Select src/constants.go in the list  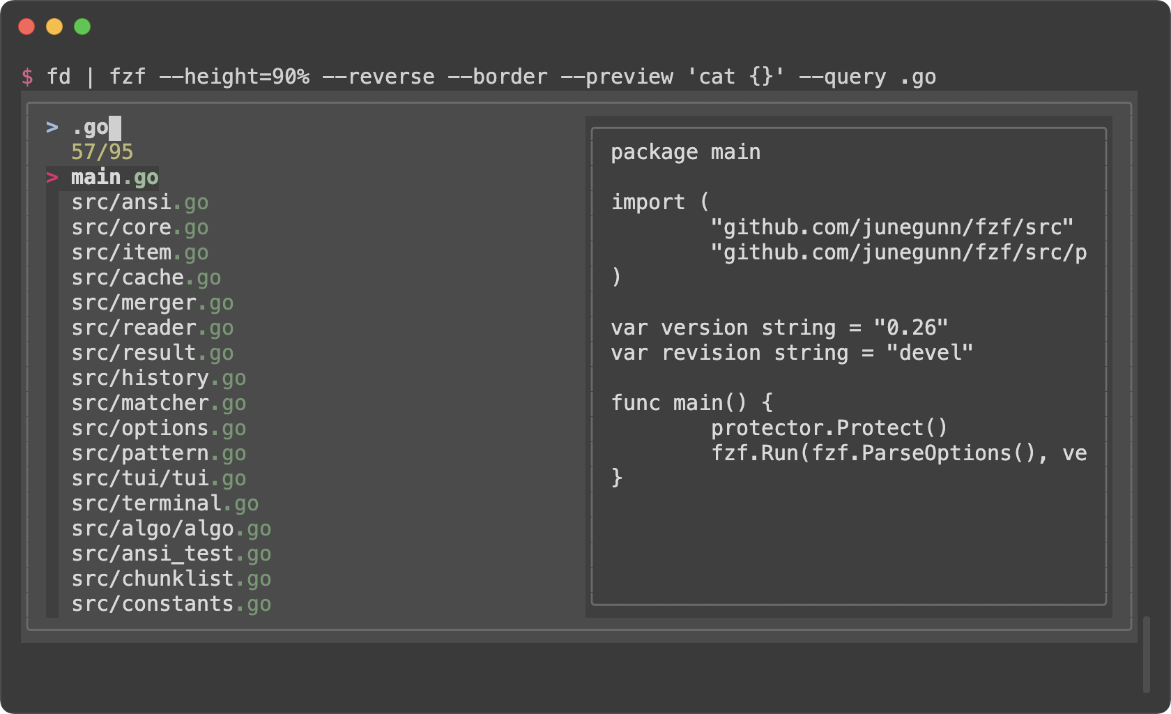[171, 605]
